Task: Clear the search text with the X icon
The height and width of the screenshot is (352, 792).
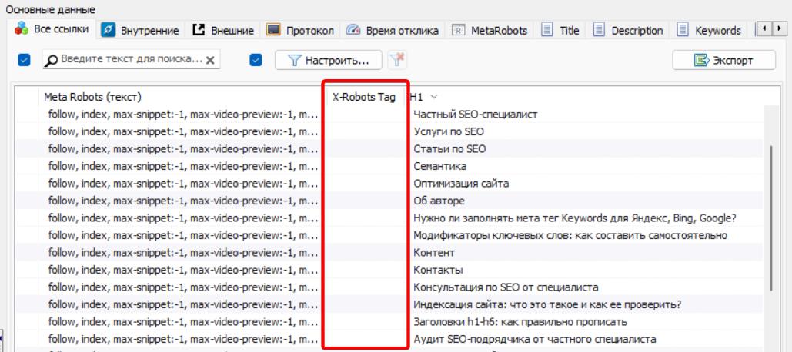Action: coord(211,60)
